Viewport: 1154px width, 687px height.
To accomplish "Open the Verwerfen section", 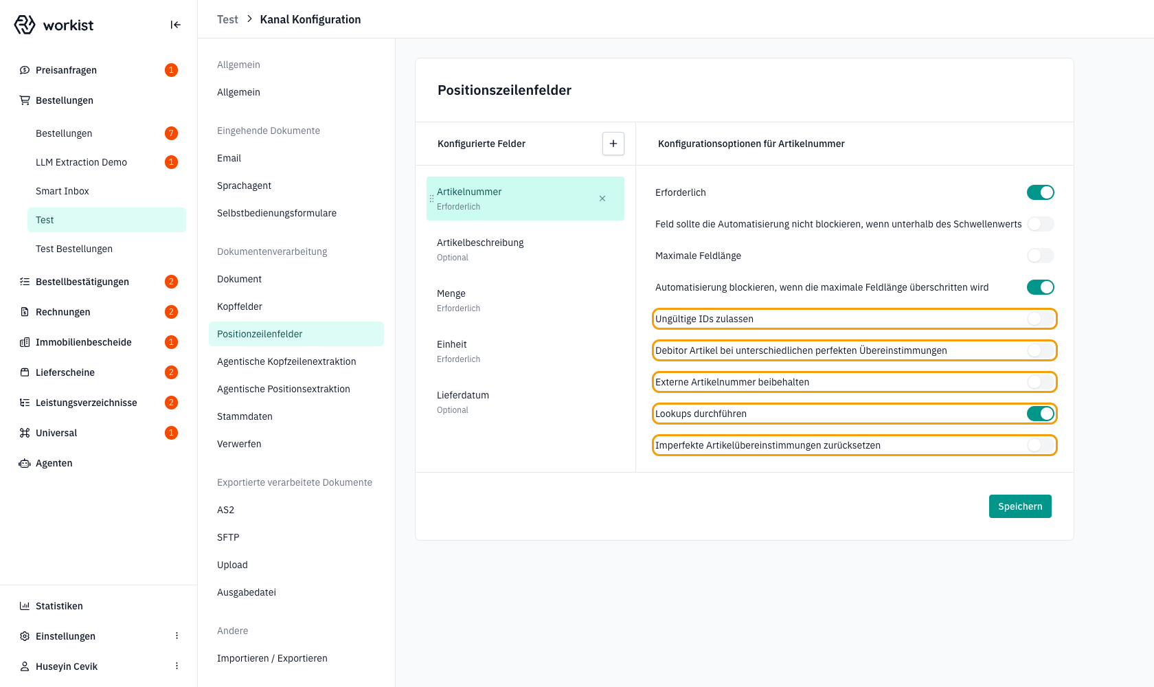I will [239, 444].
